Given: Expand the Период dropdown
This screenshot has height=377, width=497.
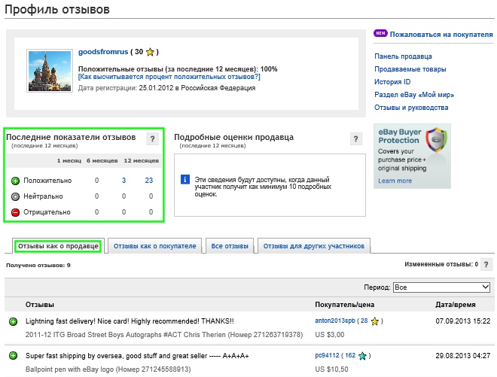Looking at the screenshot, I should (x=441, y=287).
